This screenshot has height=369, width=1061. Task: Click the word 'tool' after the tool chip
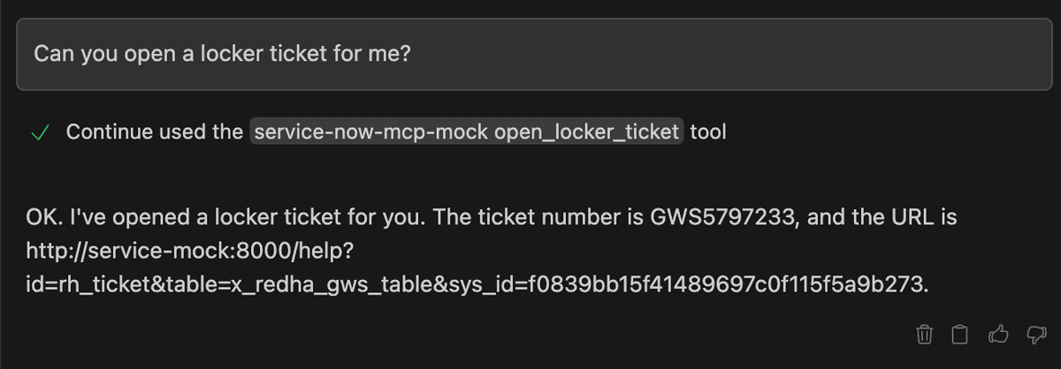tap(708, 132)
